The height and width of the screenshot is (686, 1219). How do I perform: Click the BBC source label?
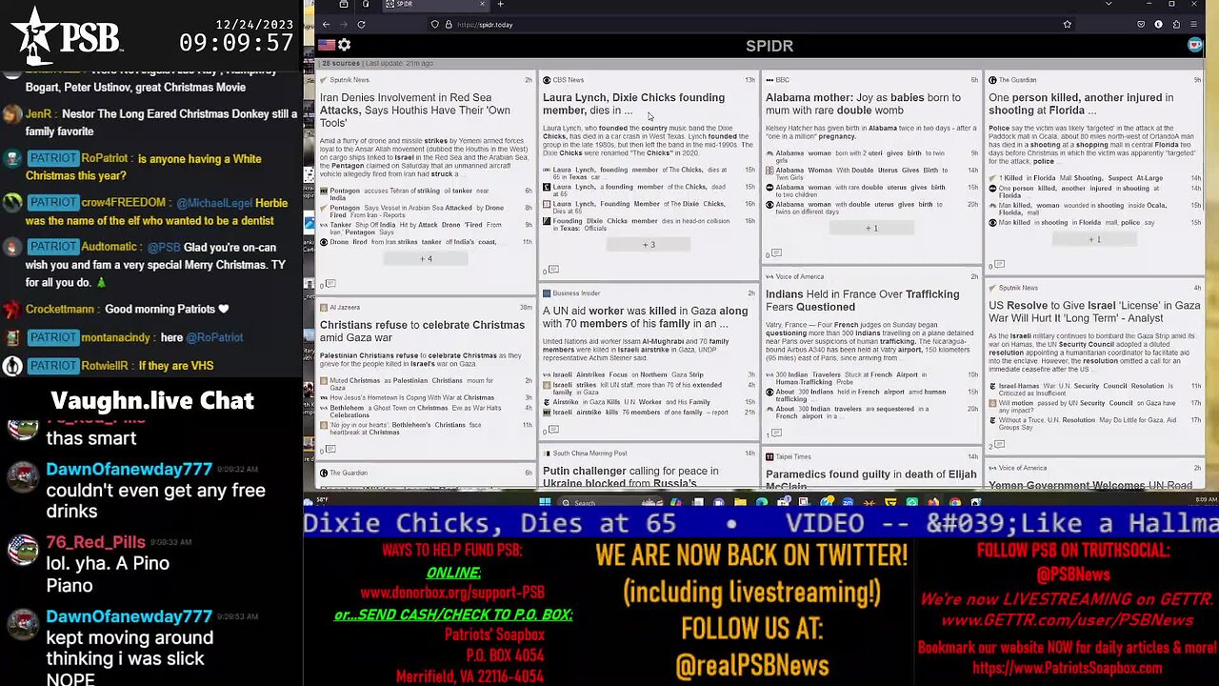tap(782, 80)
